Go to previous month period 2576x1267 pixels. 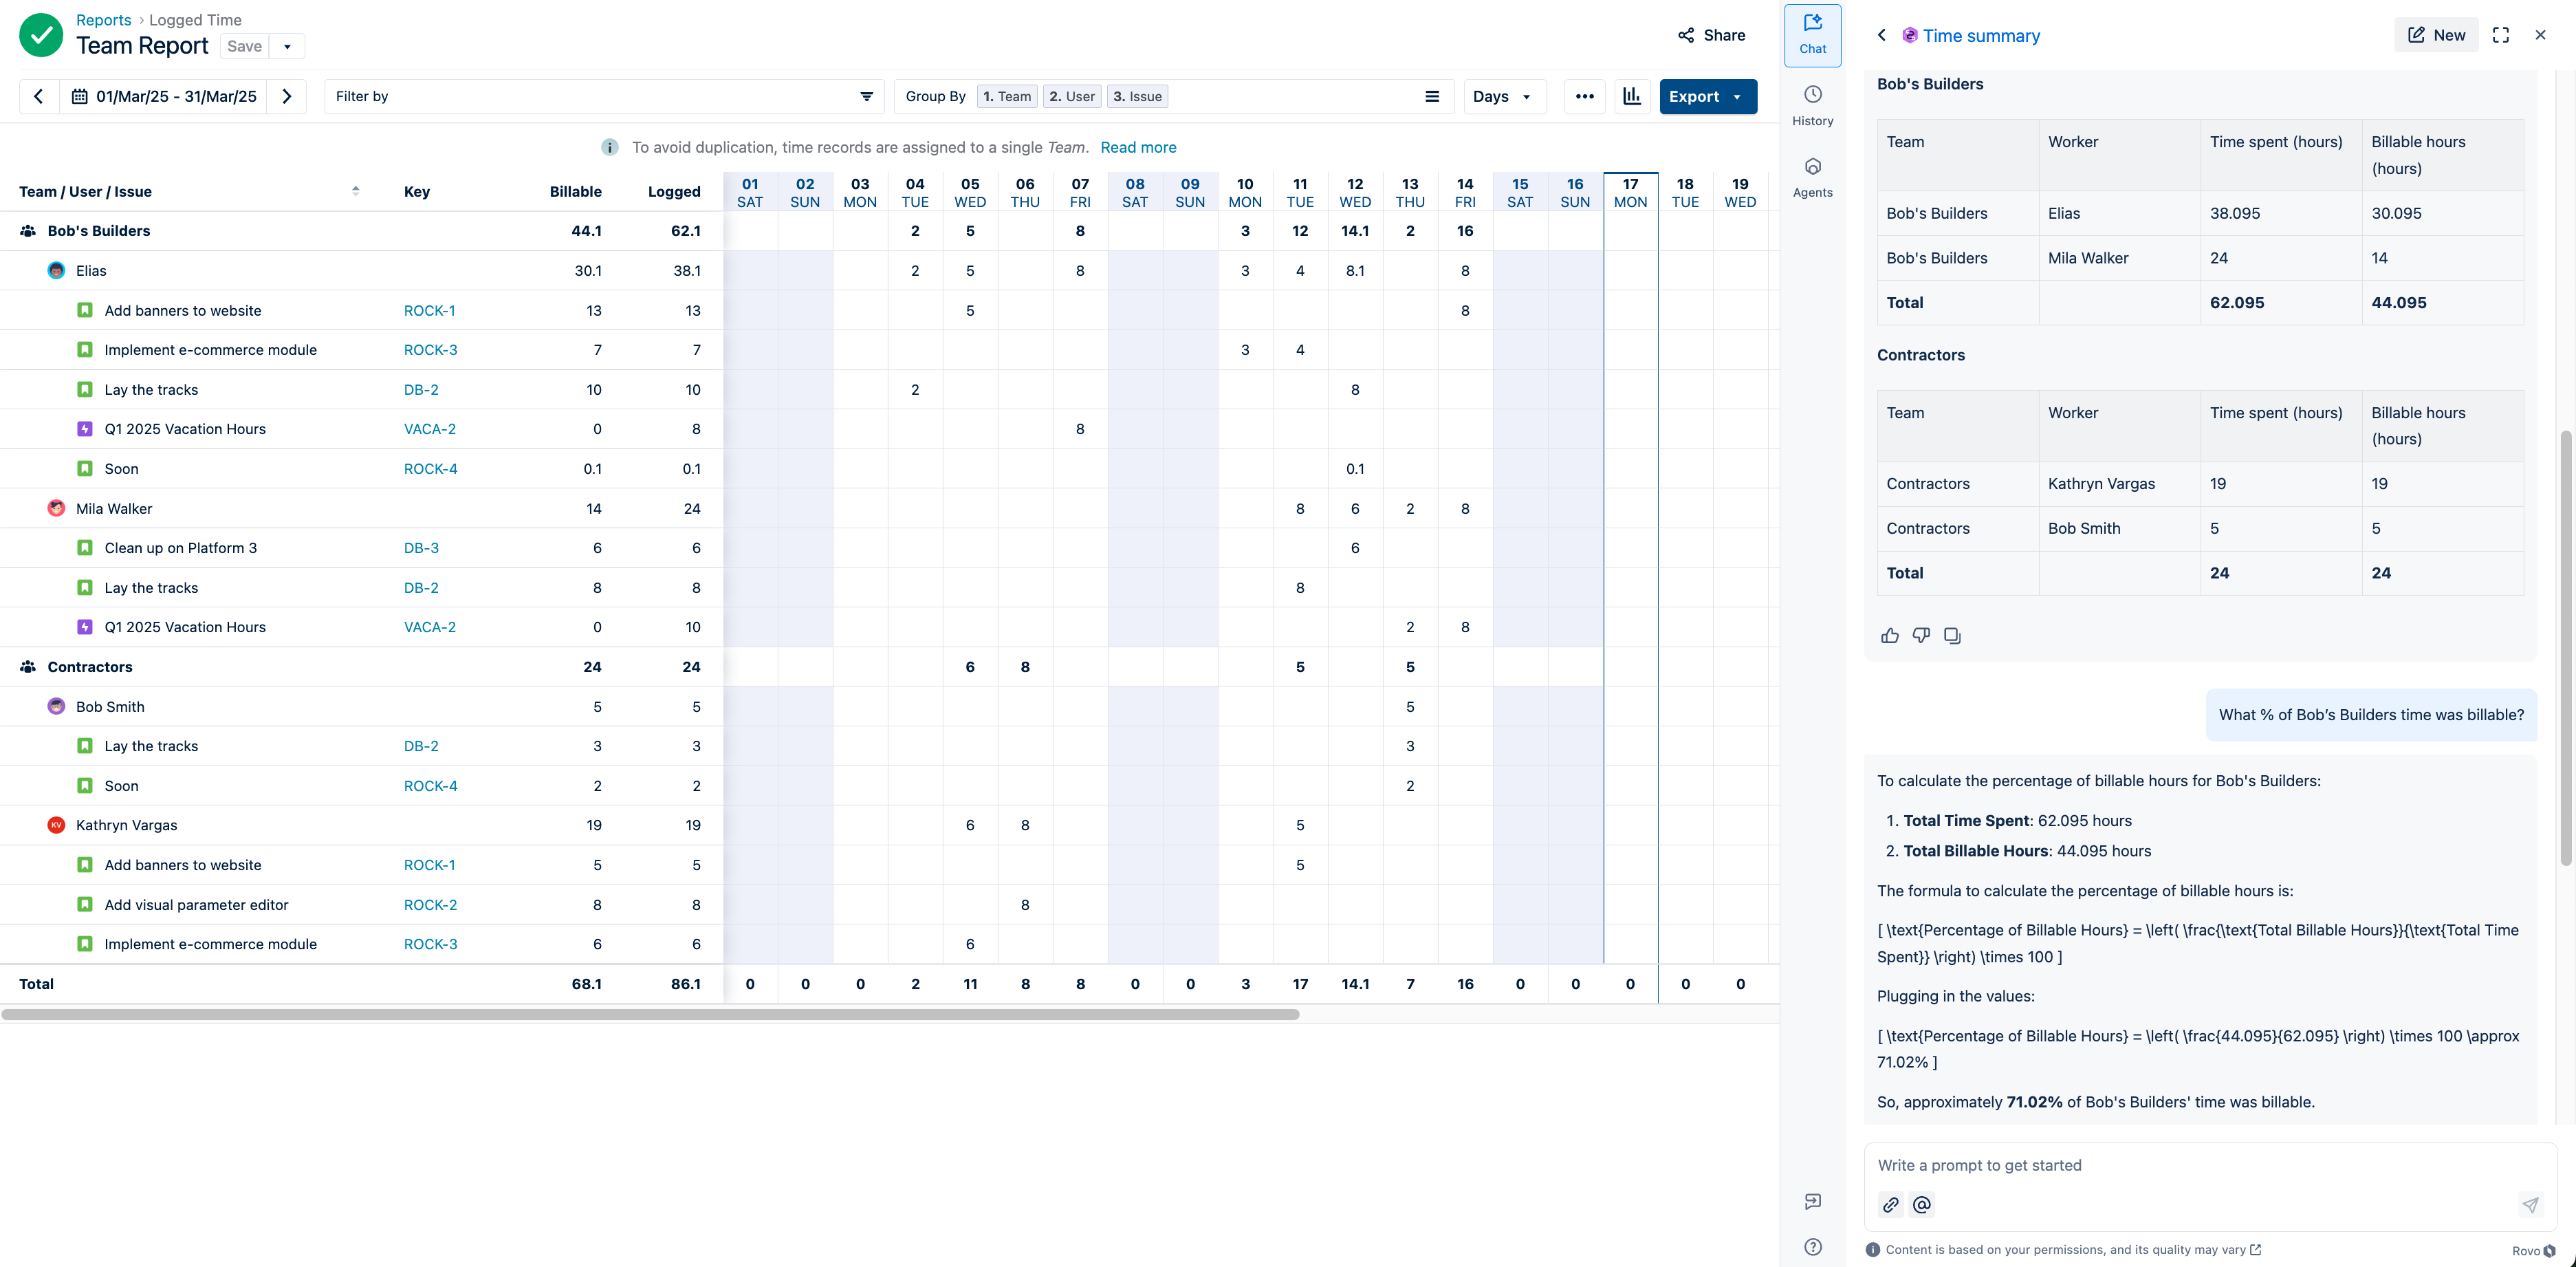tap(39, 96)
